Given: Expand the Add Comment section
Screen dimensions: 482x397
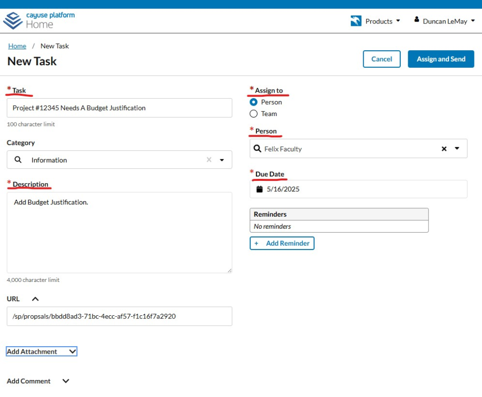Looking at the screenshot, I should click(x=65, y=381).
